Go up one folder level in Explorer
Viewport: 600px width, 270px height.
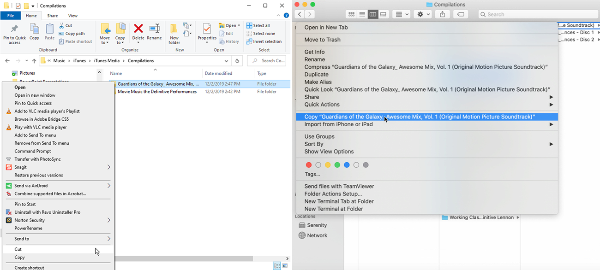coord(34,61)
